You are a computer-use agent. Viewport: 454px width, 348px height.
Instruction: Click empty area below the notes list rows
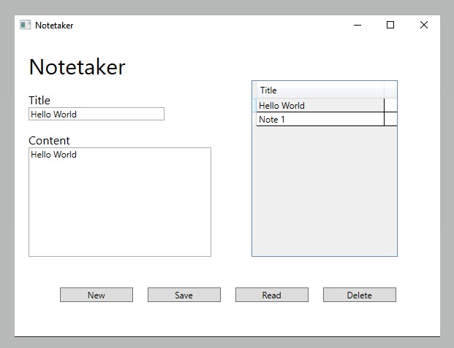coord(324,190)
